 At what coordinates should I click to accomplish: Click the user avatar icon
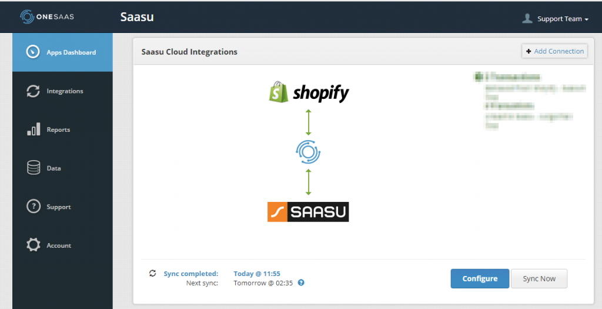point(527,18)
